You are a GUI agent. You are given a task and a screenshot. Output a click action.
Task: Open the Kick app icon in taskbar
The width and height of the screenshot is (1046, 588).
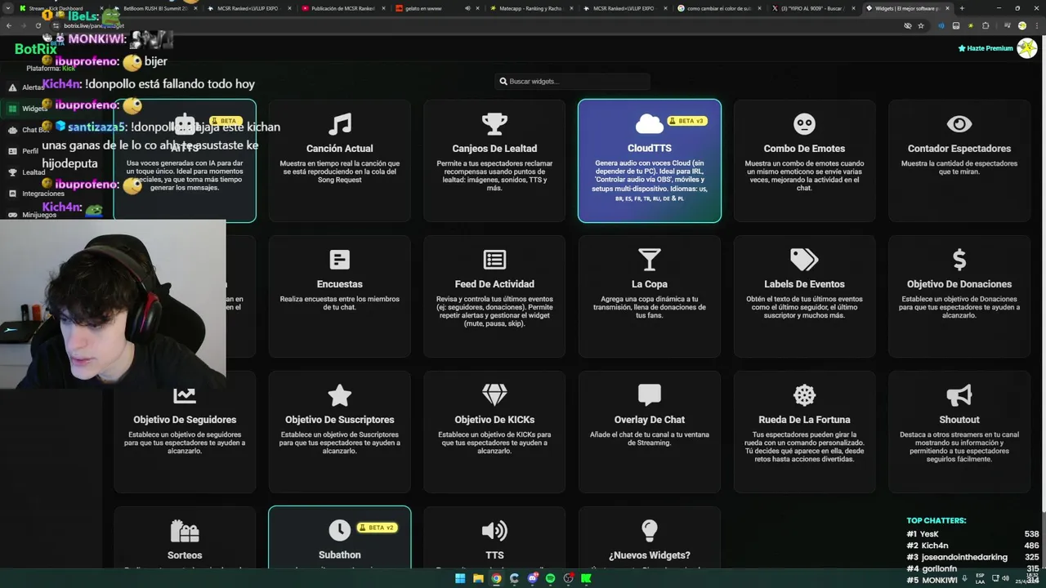click(x=586, y=578)
